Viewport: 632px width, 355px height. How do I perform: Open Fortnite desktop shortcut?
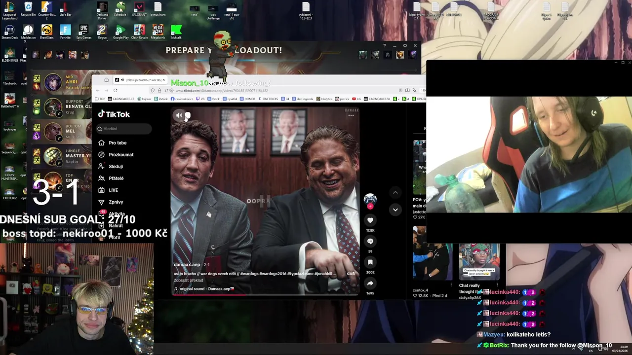[x=65, y=32]
